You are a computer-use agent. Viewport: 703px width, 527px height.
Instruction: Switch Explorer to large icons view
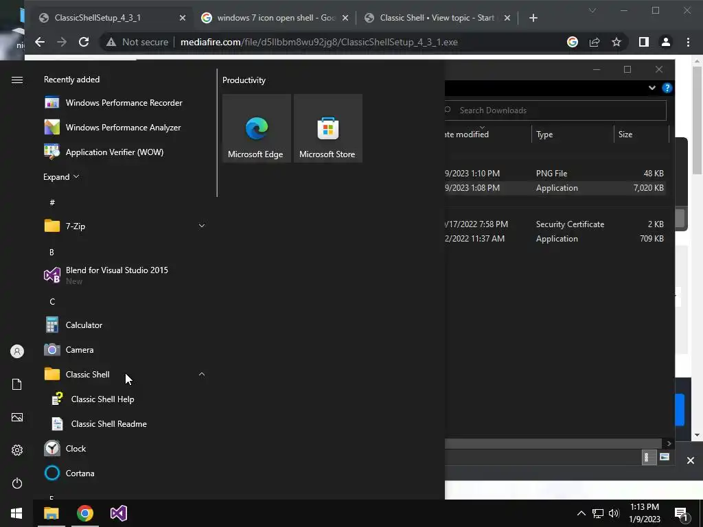coord(665,457)
